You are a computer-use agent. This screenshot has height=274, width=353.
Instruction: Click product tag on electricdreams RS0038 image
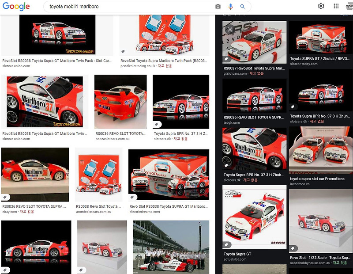pyautogui.click(x=132, y=197)
